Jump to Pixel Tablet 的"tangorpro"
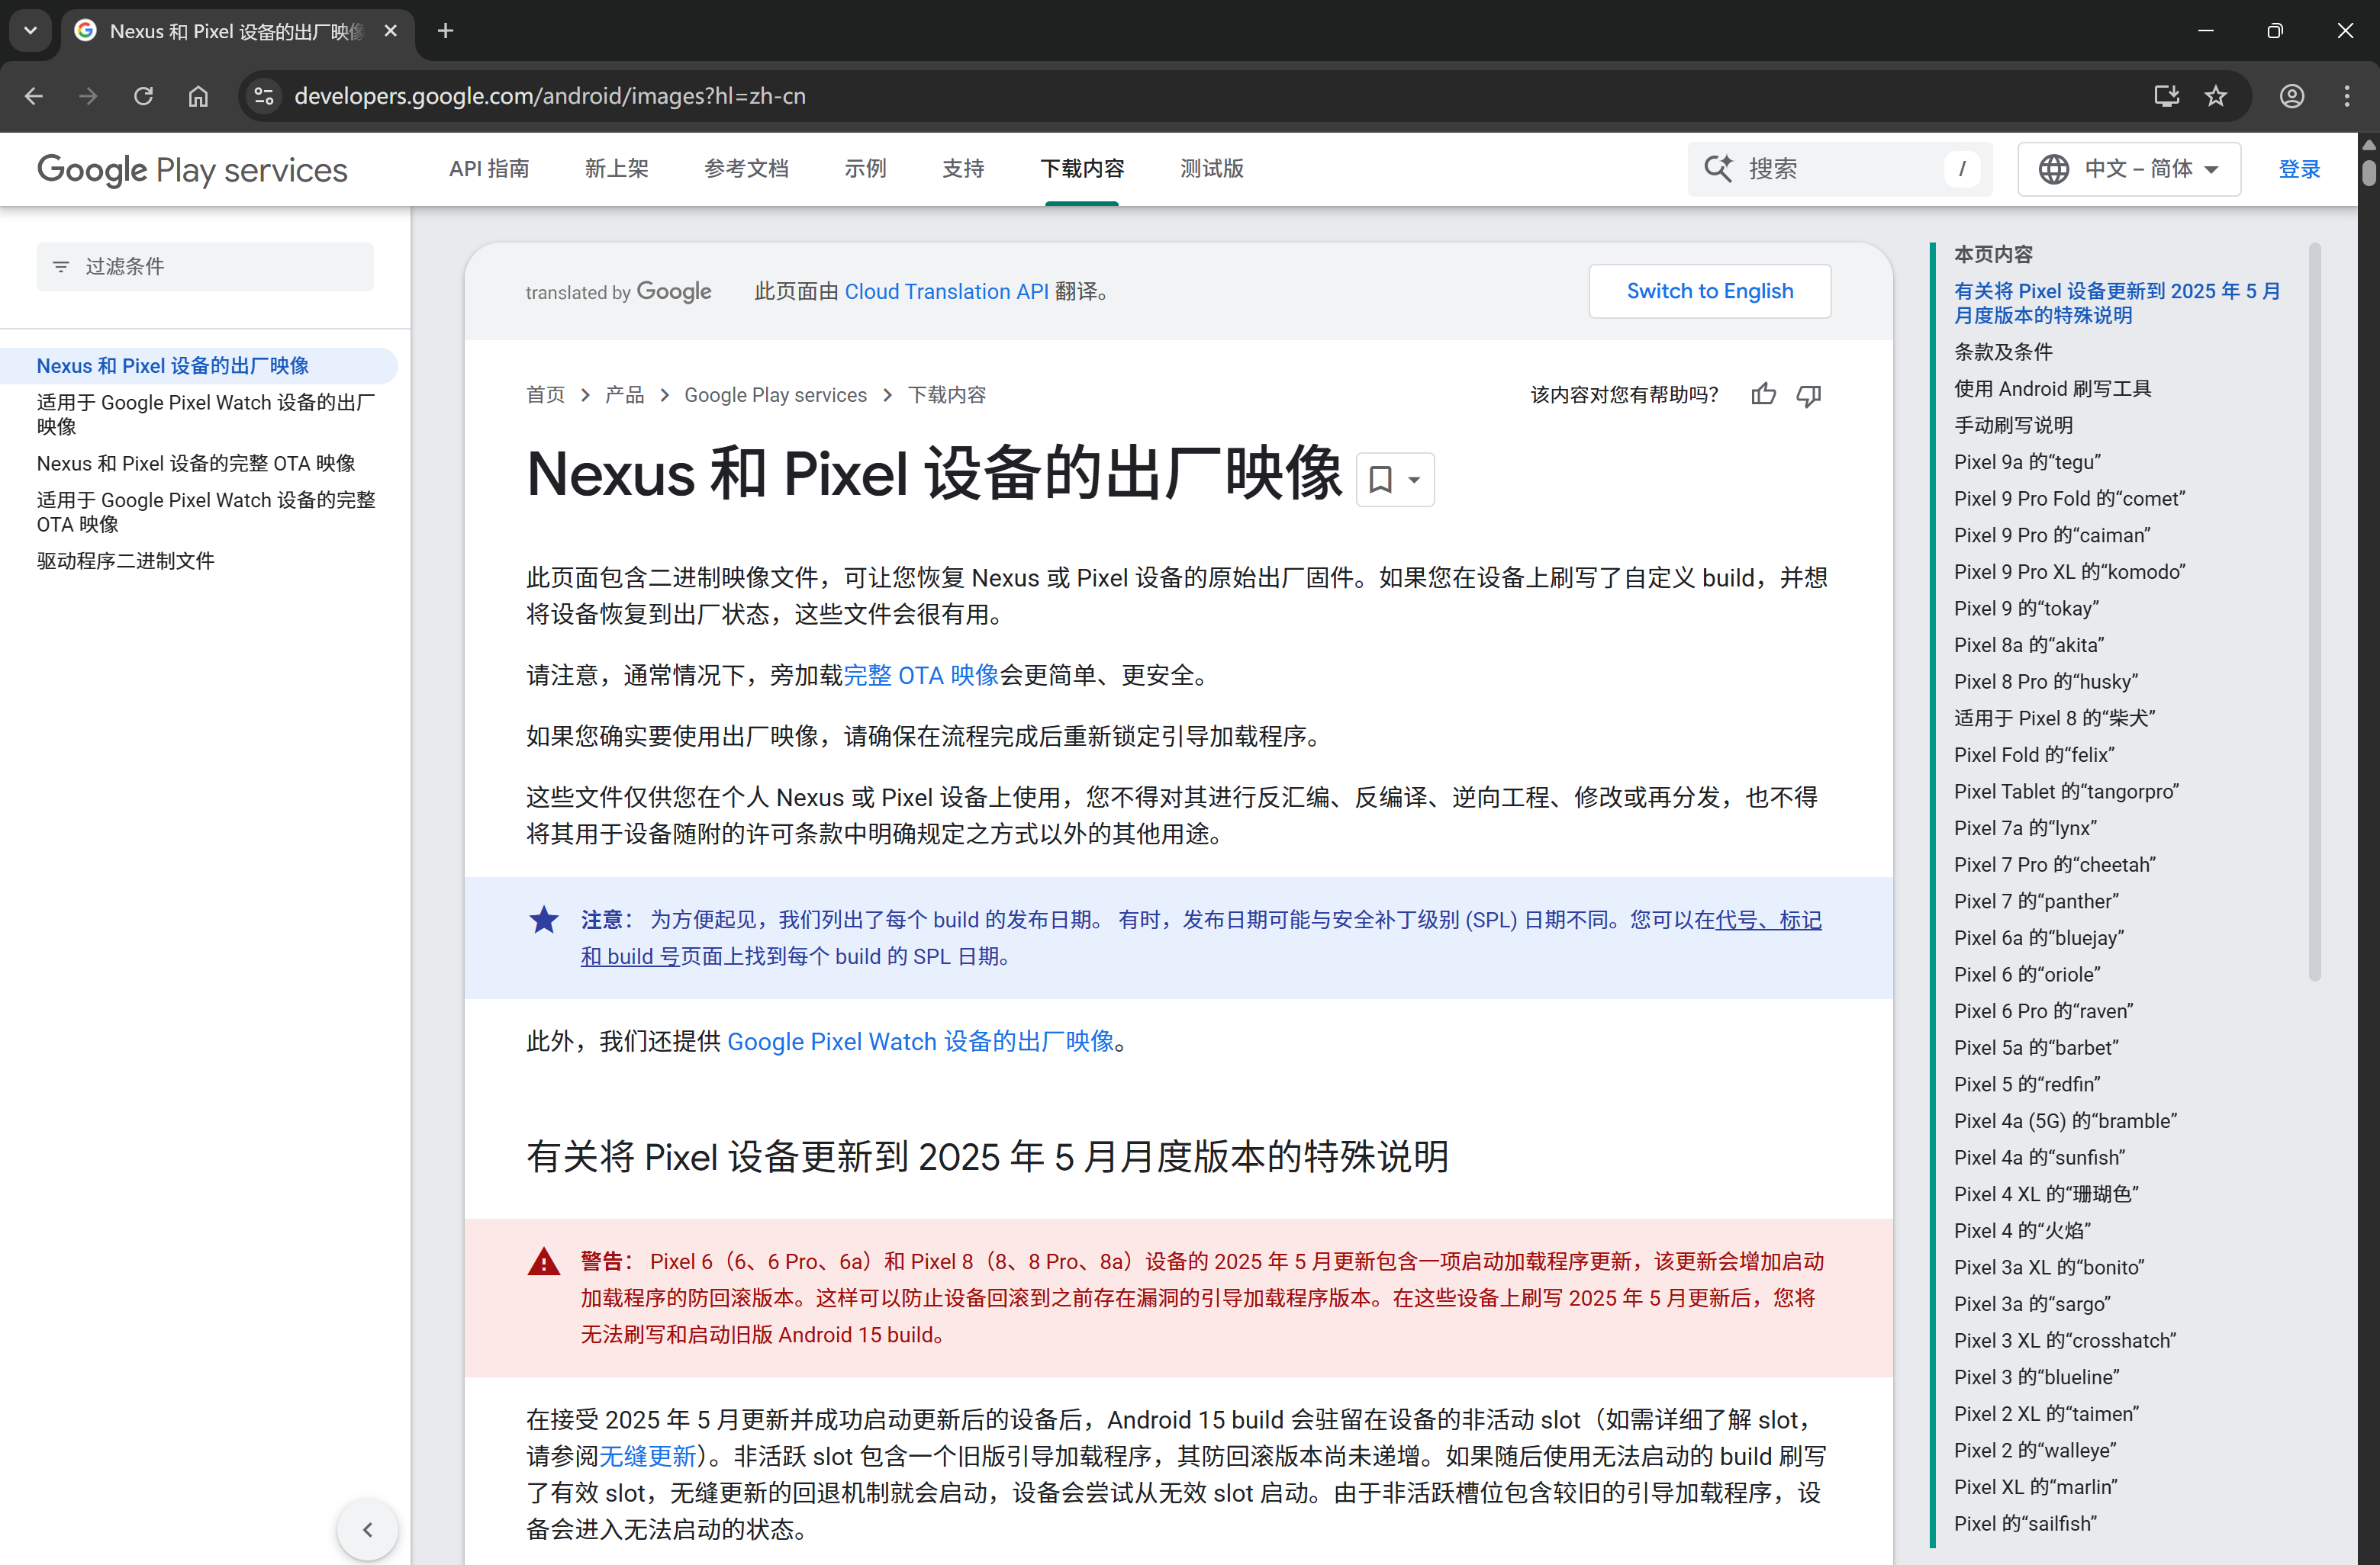The width and height of the screenshot is (2380, 1565). tap(2066, 792)
